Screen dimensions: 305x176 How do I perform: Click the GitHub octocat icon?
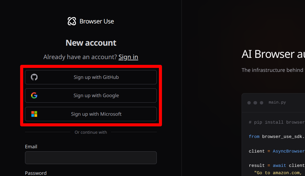(34, 77)
